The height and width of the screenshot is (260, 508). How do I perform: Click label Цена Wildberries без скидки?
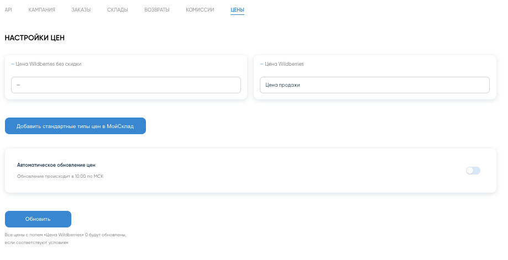49,64
